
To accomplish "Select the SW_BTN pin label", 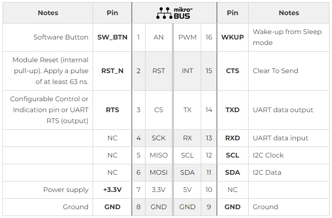I will click(112, 37).
